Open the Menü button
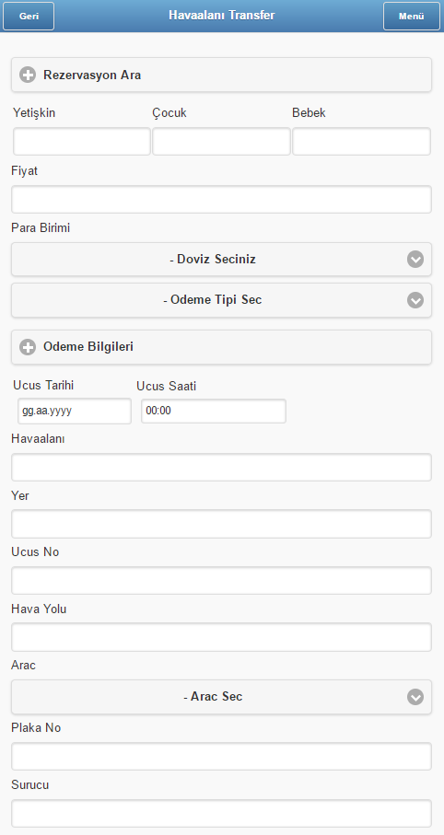The image size is (444, 835). 411,16
